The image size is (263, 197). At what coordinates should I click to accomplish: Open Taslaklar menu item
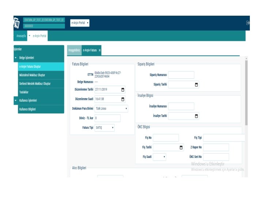[41, 92]
